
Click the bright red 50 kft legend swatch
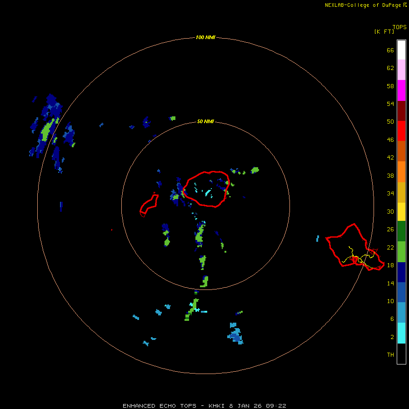(401, 131)
